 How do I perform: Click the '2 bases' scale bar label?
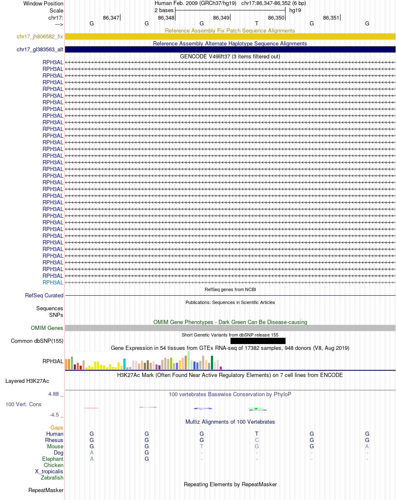click(164, 10)
